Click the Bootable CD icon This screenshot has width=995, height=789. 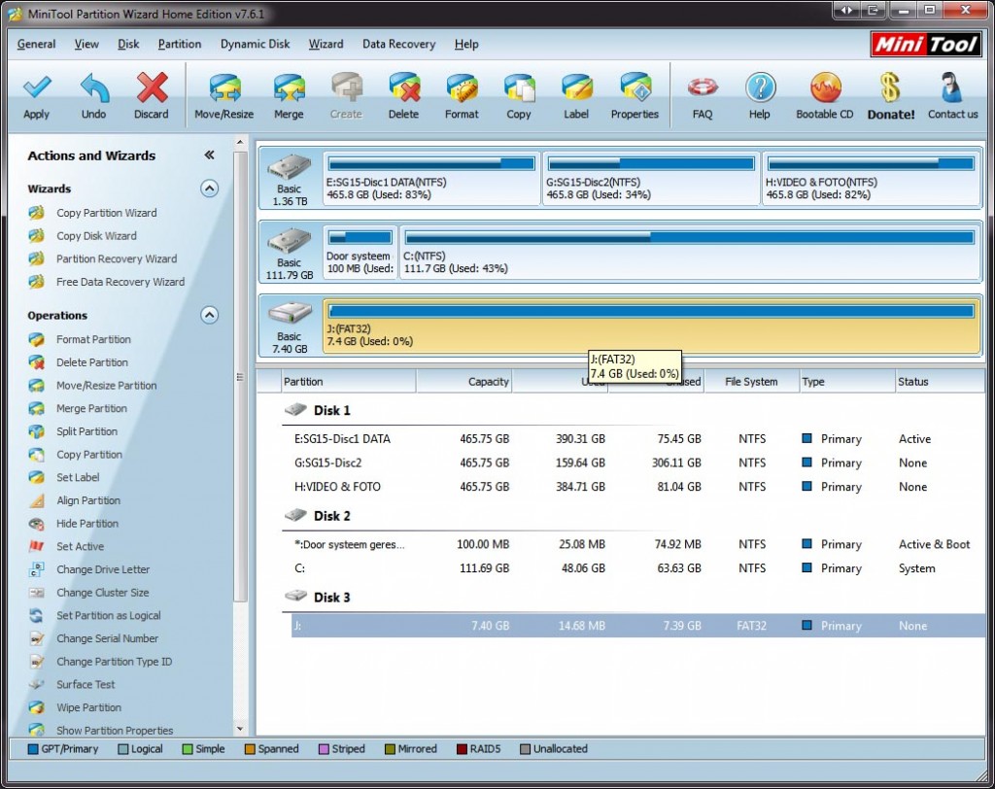click(825, 87)
